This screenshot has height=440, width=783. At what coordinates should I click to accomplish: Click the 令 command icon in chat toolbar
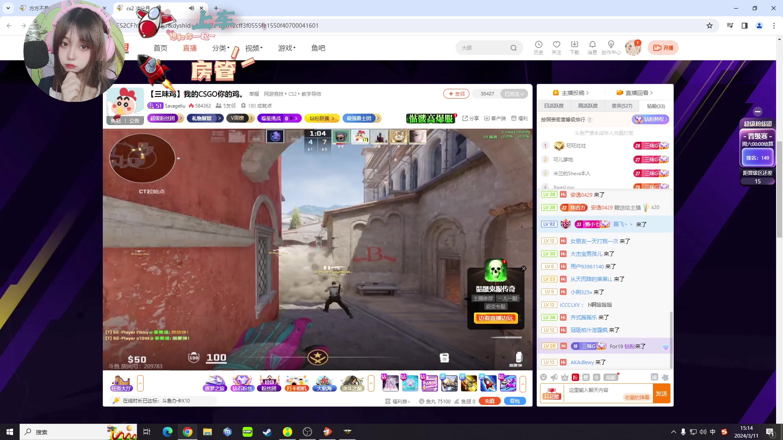(x=596, y=377)
